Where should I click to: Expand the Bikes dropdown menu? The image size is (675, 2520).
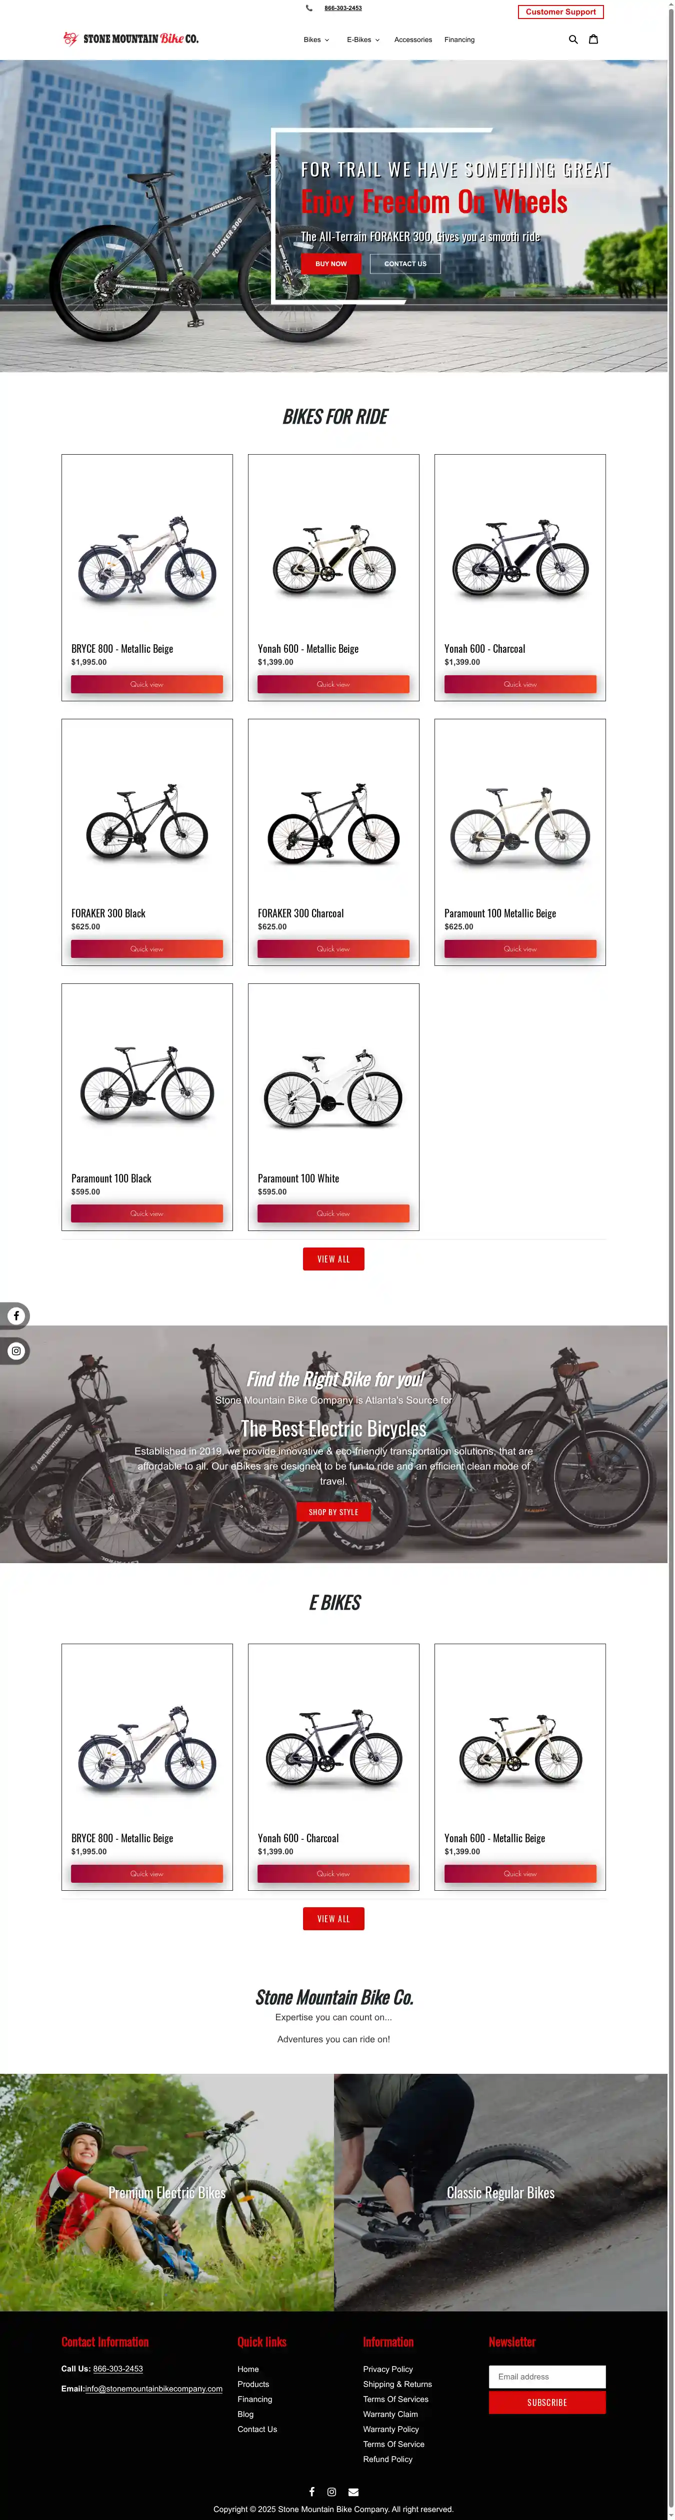tap(316, 40)
